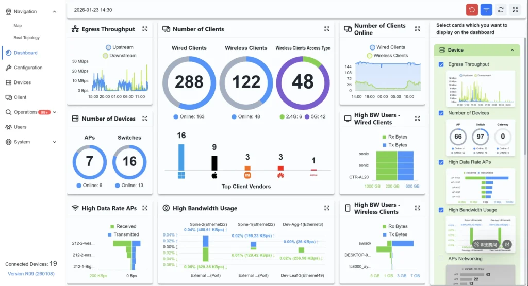Image resolution: width=528 pixels, height=286 pixels.
Task: Go to the Real Topology page
Action: pyautogui.click(x=26, y=38)
